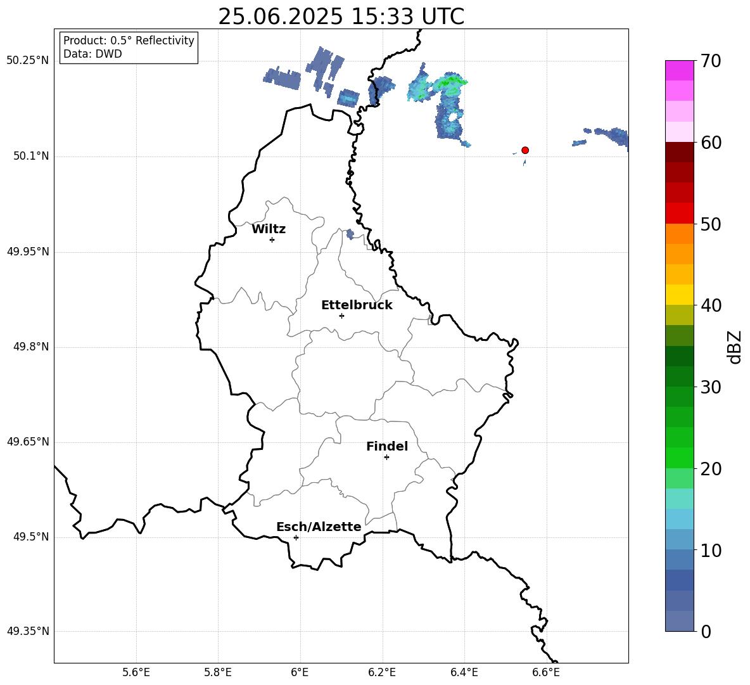Click the bright green colorbar segment above 20
750x685 pixels.
point(680,458)
